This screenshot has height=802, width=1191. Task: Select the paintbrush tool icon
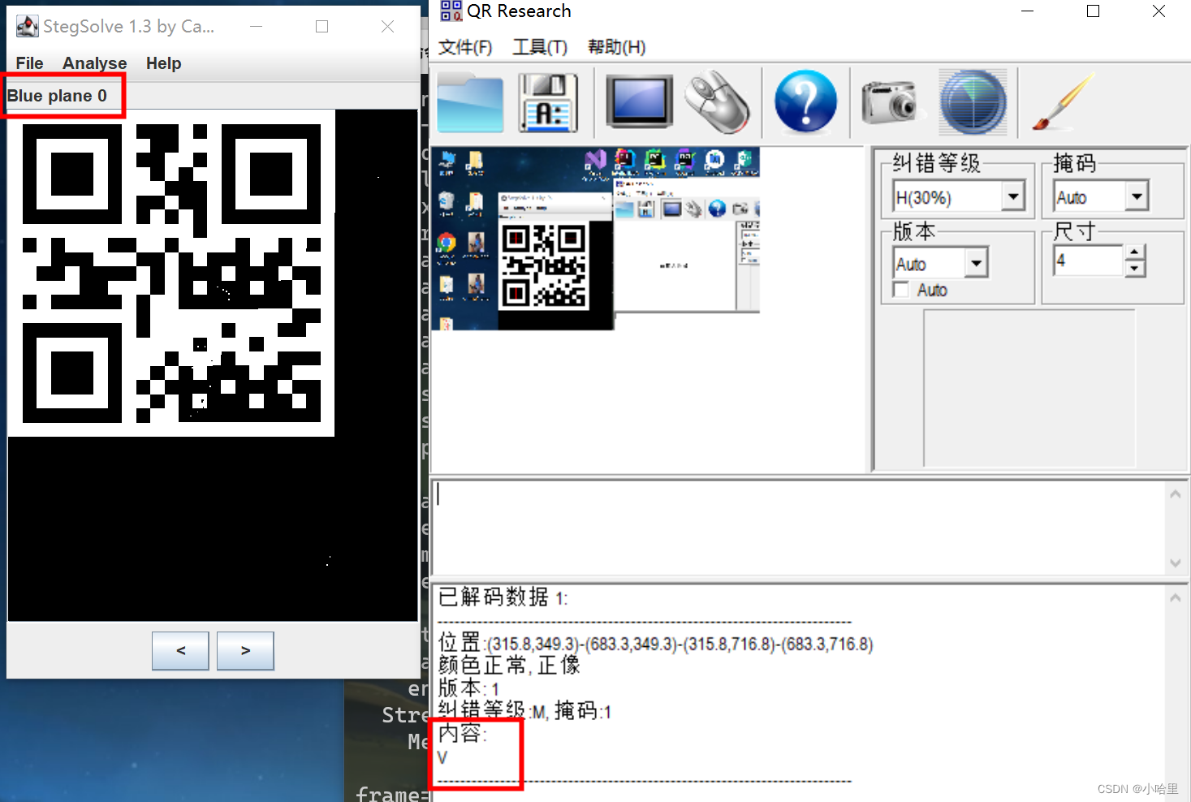pyautogui.click(x=1064, y=102)
